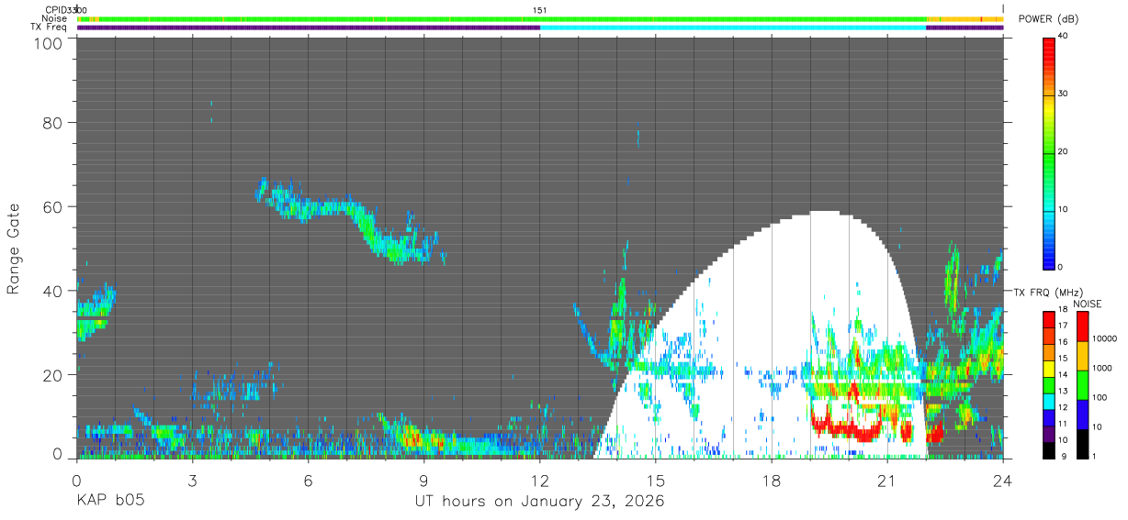This screenshot has width=1128, height=520.
Task: Click the blue noise swatch between 10 and 100
Action: click(1082, 414)
